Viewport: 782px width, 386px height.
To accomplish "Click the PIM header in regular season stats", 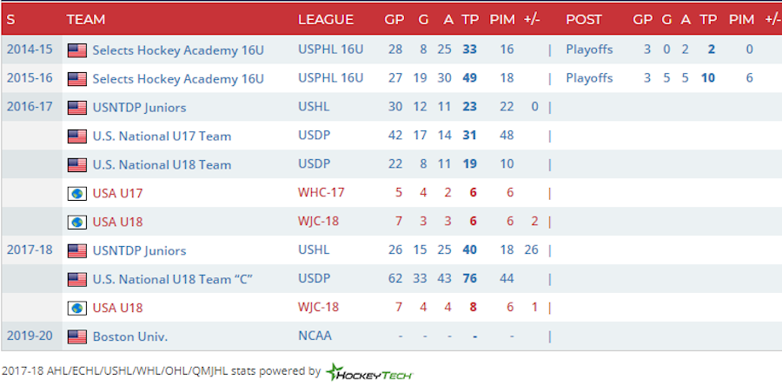I will pyautogui.click(x=501, y=19).
